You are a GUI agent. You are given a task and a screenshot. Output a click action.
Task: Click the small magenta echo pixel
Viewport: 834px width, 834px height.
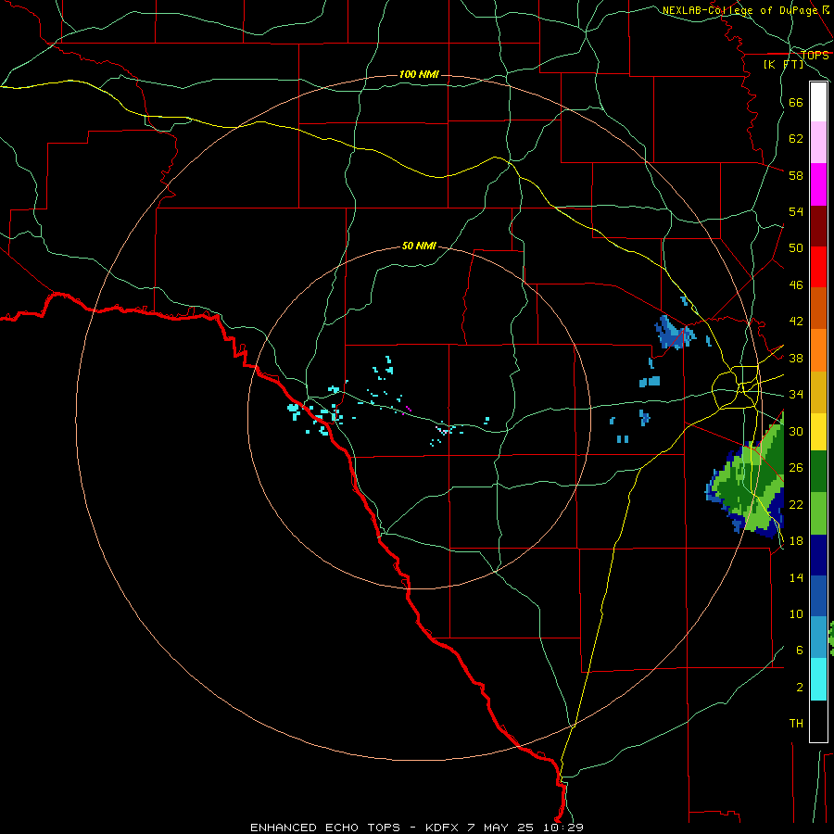(408, 409)
